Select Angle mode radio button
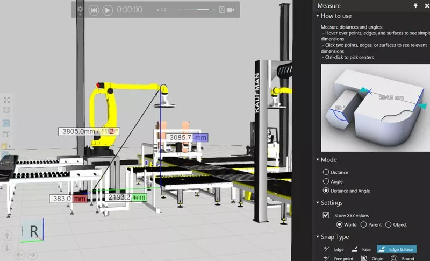 (x=326, y=181)
